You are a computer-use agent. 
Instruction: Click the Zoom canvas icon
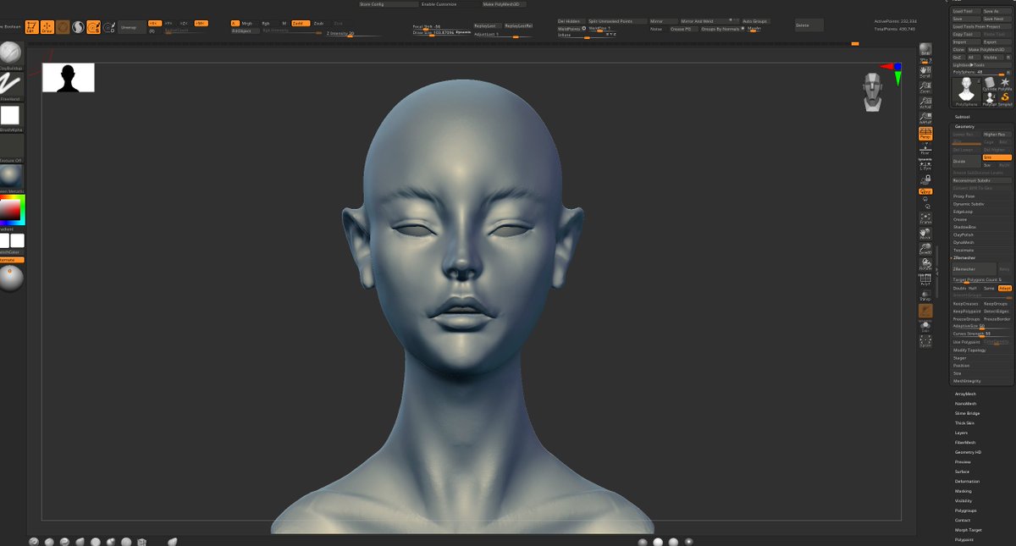(x=925, y=86)
